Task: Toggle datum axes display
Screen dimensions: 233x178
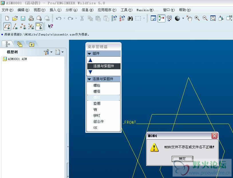Action: click(x=15, y=26)
